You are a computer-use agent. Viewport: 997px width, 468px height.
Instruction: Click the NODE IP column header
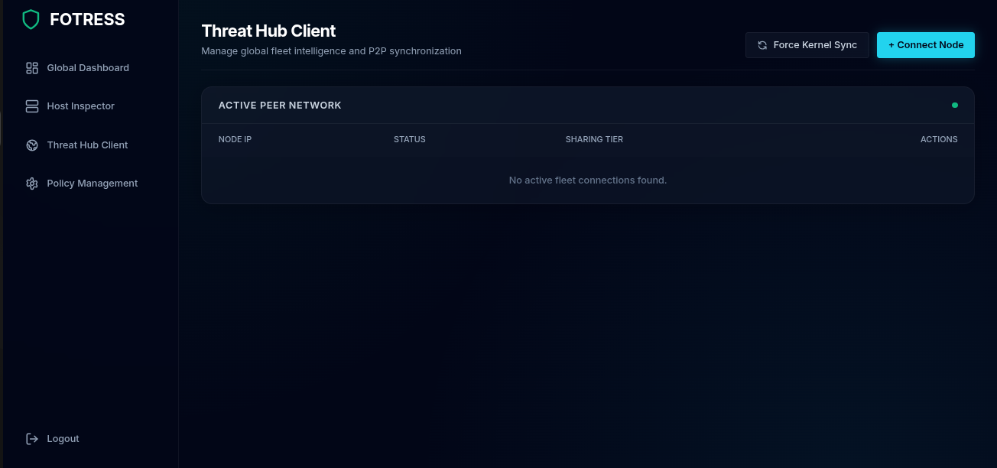(x=235, y=139)
